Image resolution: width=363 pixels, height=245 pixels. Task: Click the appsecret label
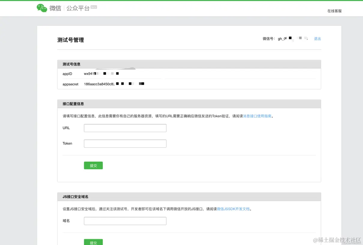point(71,84)
